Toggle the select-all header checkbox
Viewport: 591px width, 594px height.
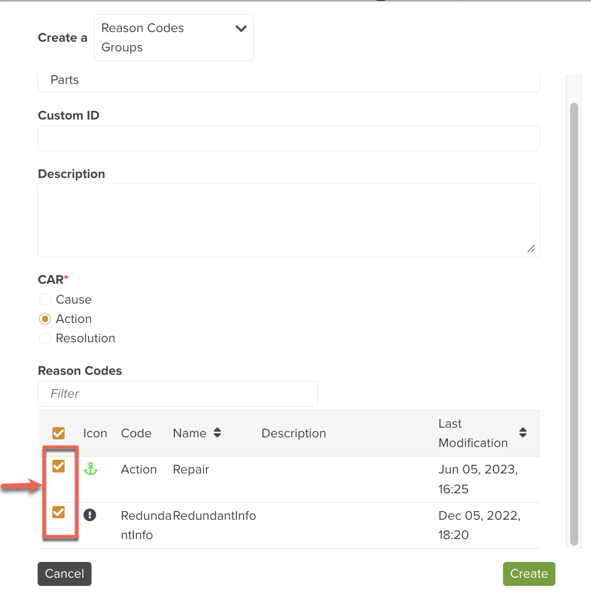[x=58, y=433]
